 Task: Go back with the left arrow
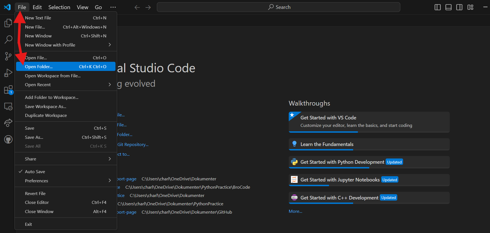tap(137, 7)
